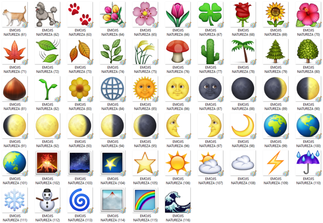This screenshot has width=323, height=223.
Task: Click the red paw prints emoji (63)
Action: pos(80,14)
